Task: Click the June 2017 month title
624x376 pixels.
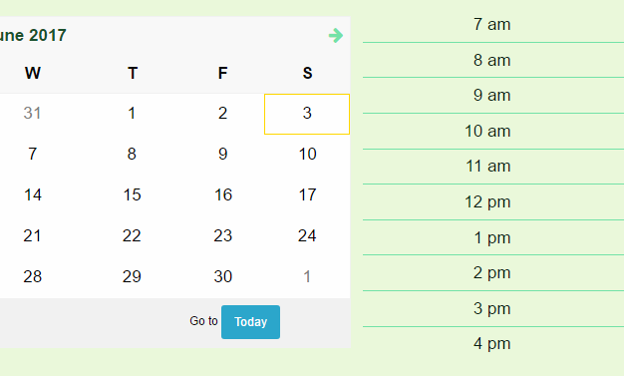Action: click(x=33, y=36)
